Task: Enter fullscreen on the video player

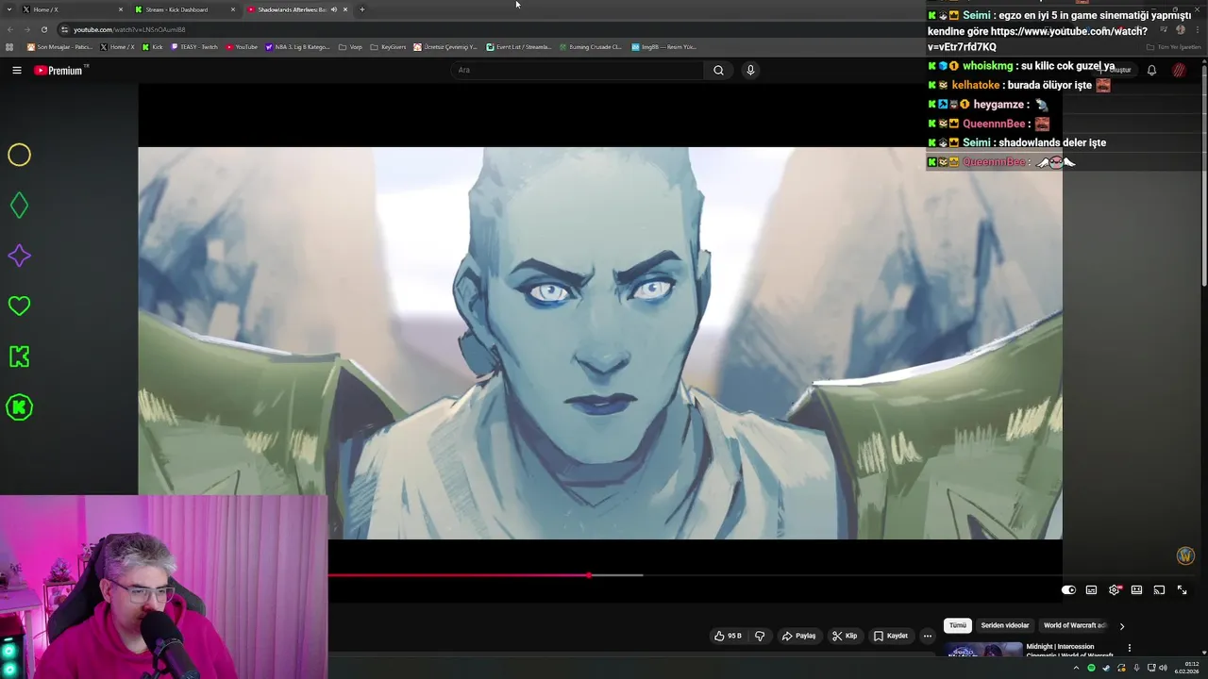Action: [1182, 589]
